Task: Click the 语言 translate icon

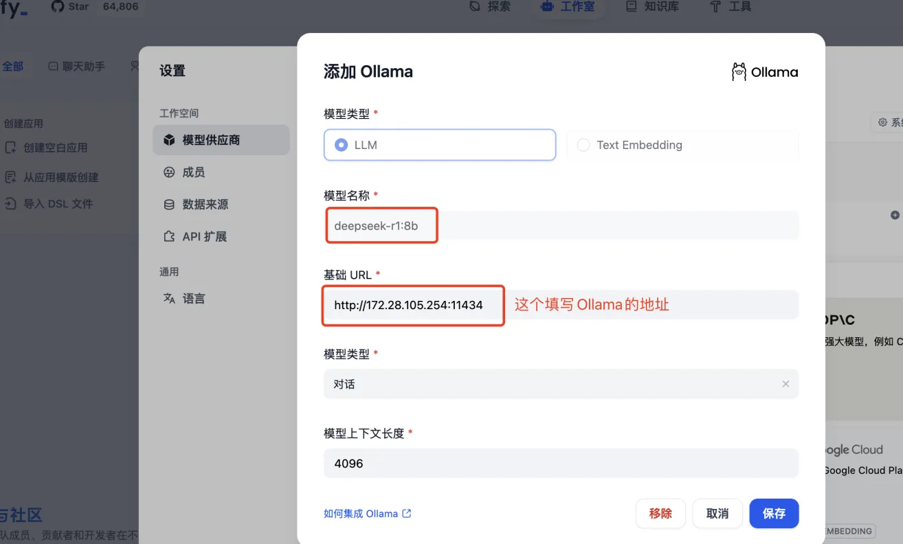Action: click(x=169, y=299)
